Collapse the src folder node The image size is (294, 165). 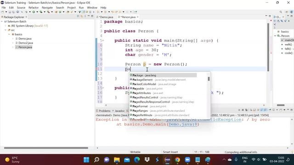(6, 30)
